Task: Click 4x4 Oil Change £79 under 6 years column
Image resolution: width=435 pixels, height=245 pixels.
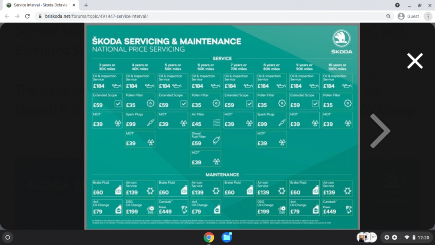Action: click(206, 207)
